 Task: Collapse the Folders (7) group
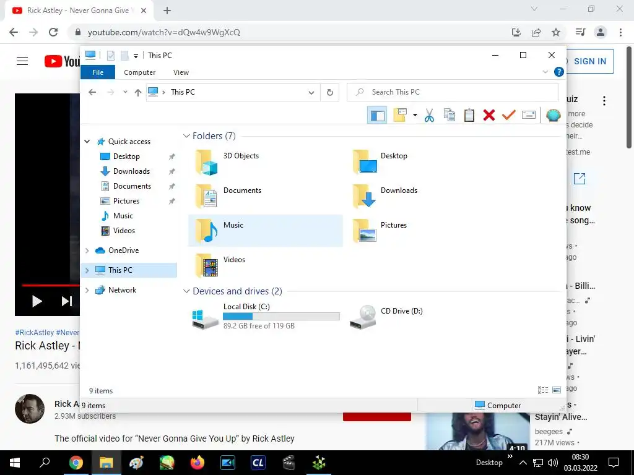click(186, 135)
